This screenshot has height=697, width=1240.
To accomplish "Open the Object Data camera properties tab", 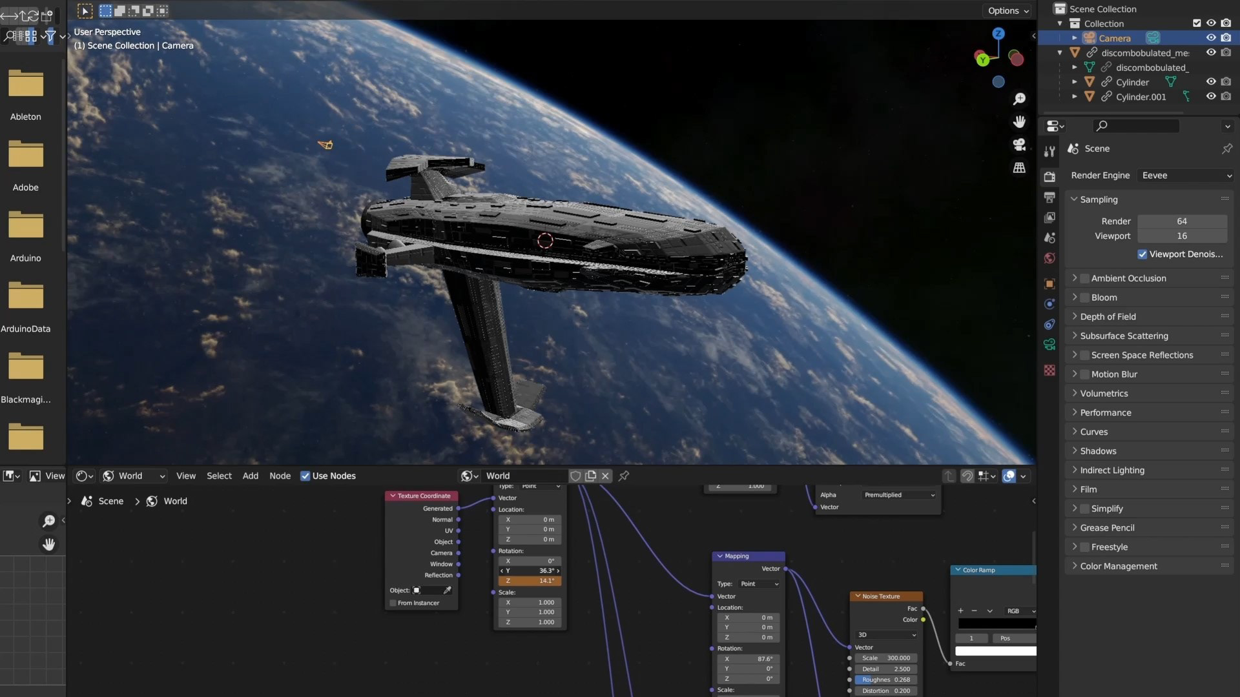I will coord(1049,345).
